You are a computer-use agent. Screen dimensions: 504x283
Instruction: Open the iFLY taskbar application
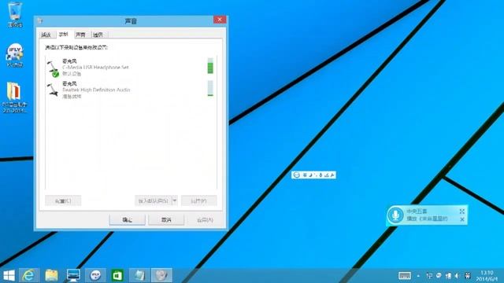[95, 275]
